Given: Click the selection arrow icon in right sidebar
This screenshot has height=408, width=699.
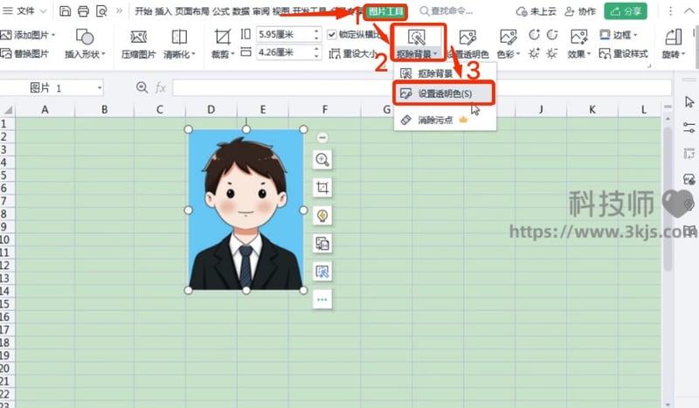Looking at the screenshot, I should tap(689, 102).
